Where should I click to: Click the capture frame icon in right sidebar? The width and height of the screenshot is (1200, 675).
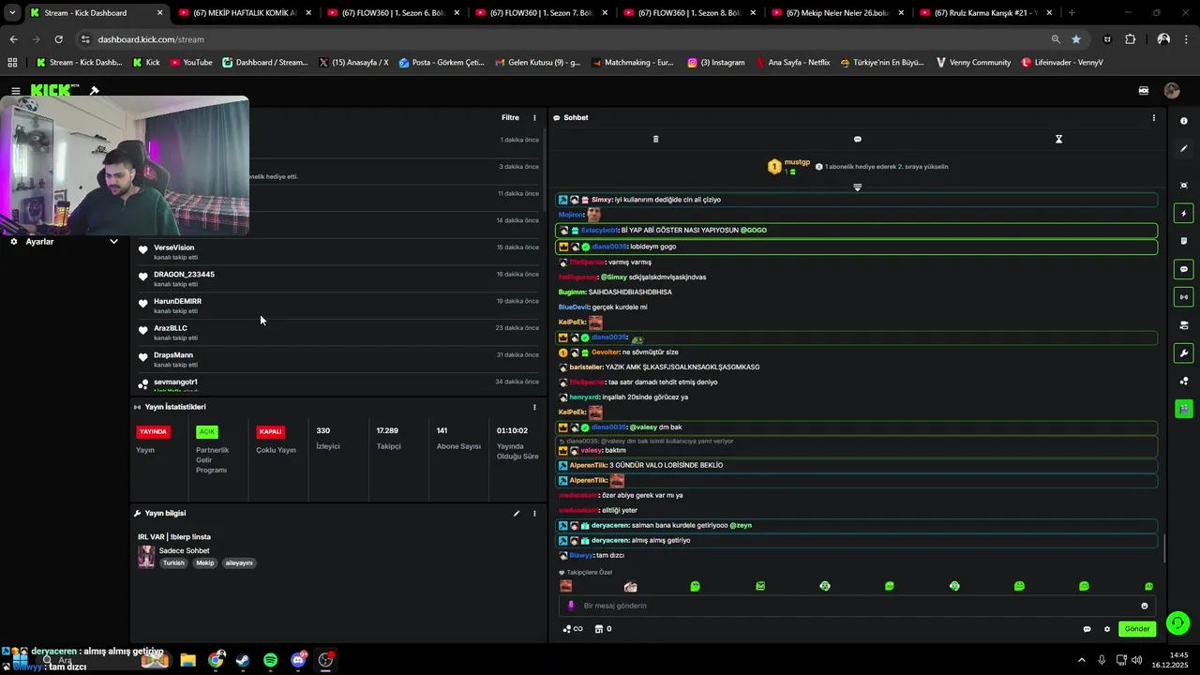click(x=1184, y=186)
